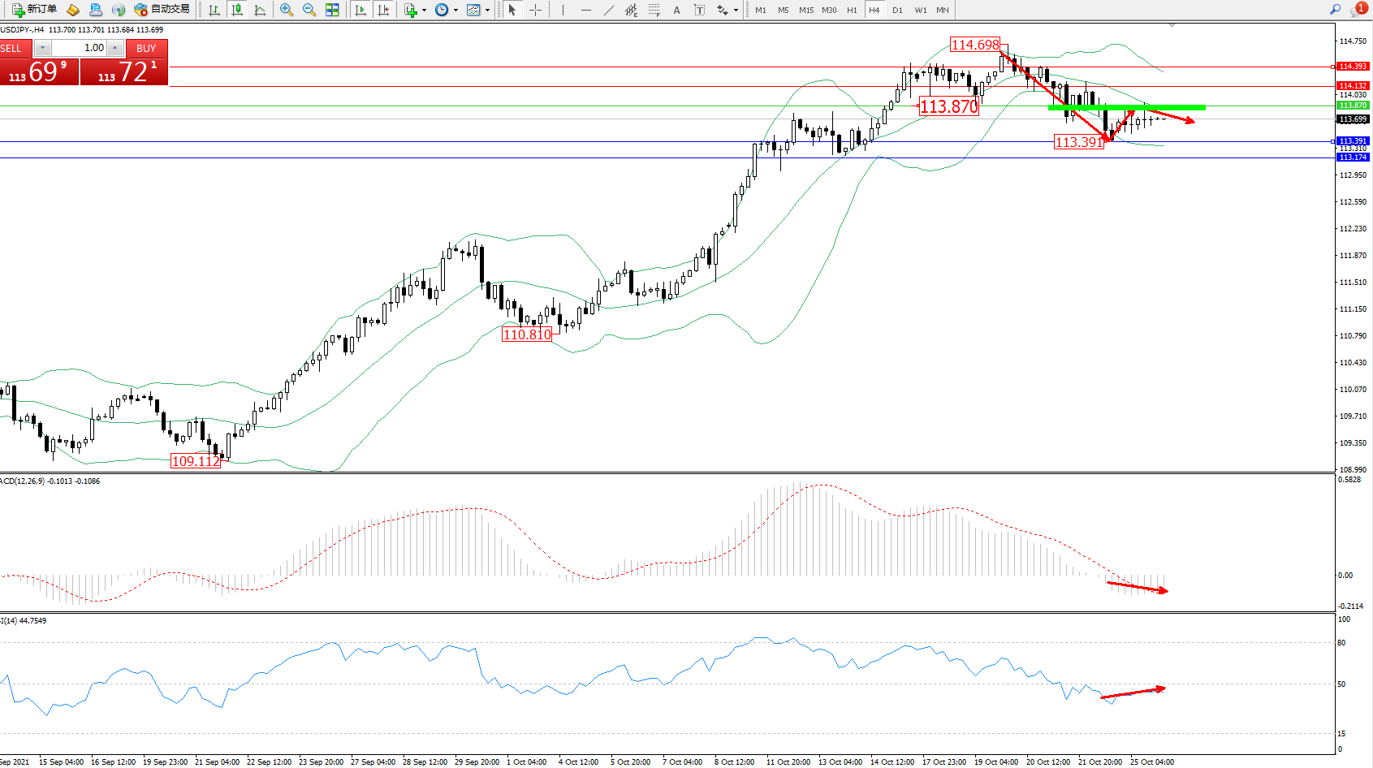Switch chart to bar chart mode
The height and width of the screenshot is (768, 1373).
tap(214, 10)
